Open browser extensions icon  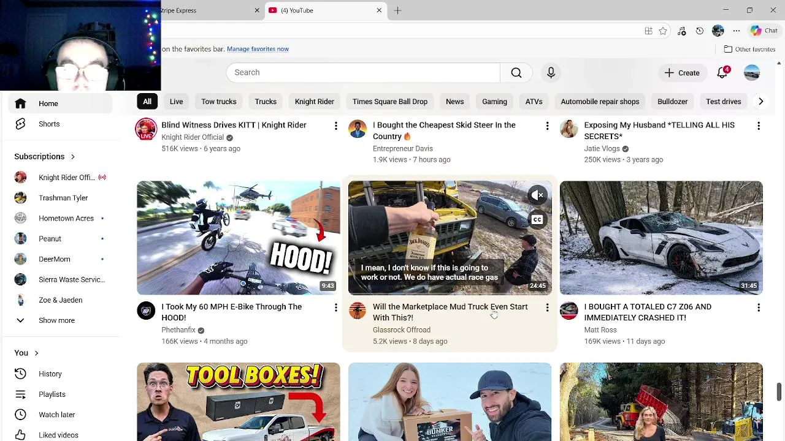click(681, 31)
